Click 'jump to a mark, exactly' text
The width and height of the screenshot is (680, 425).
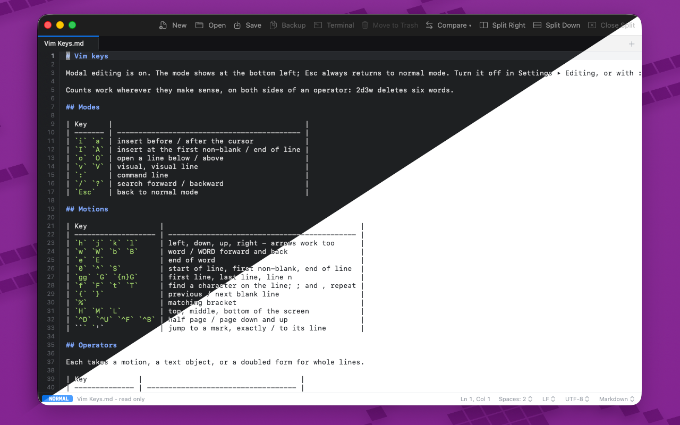point(217,328)
